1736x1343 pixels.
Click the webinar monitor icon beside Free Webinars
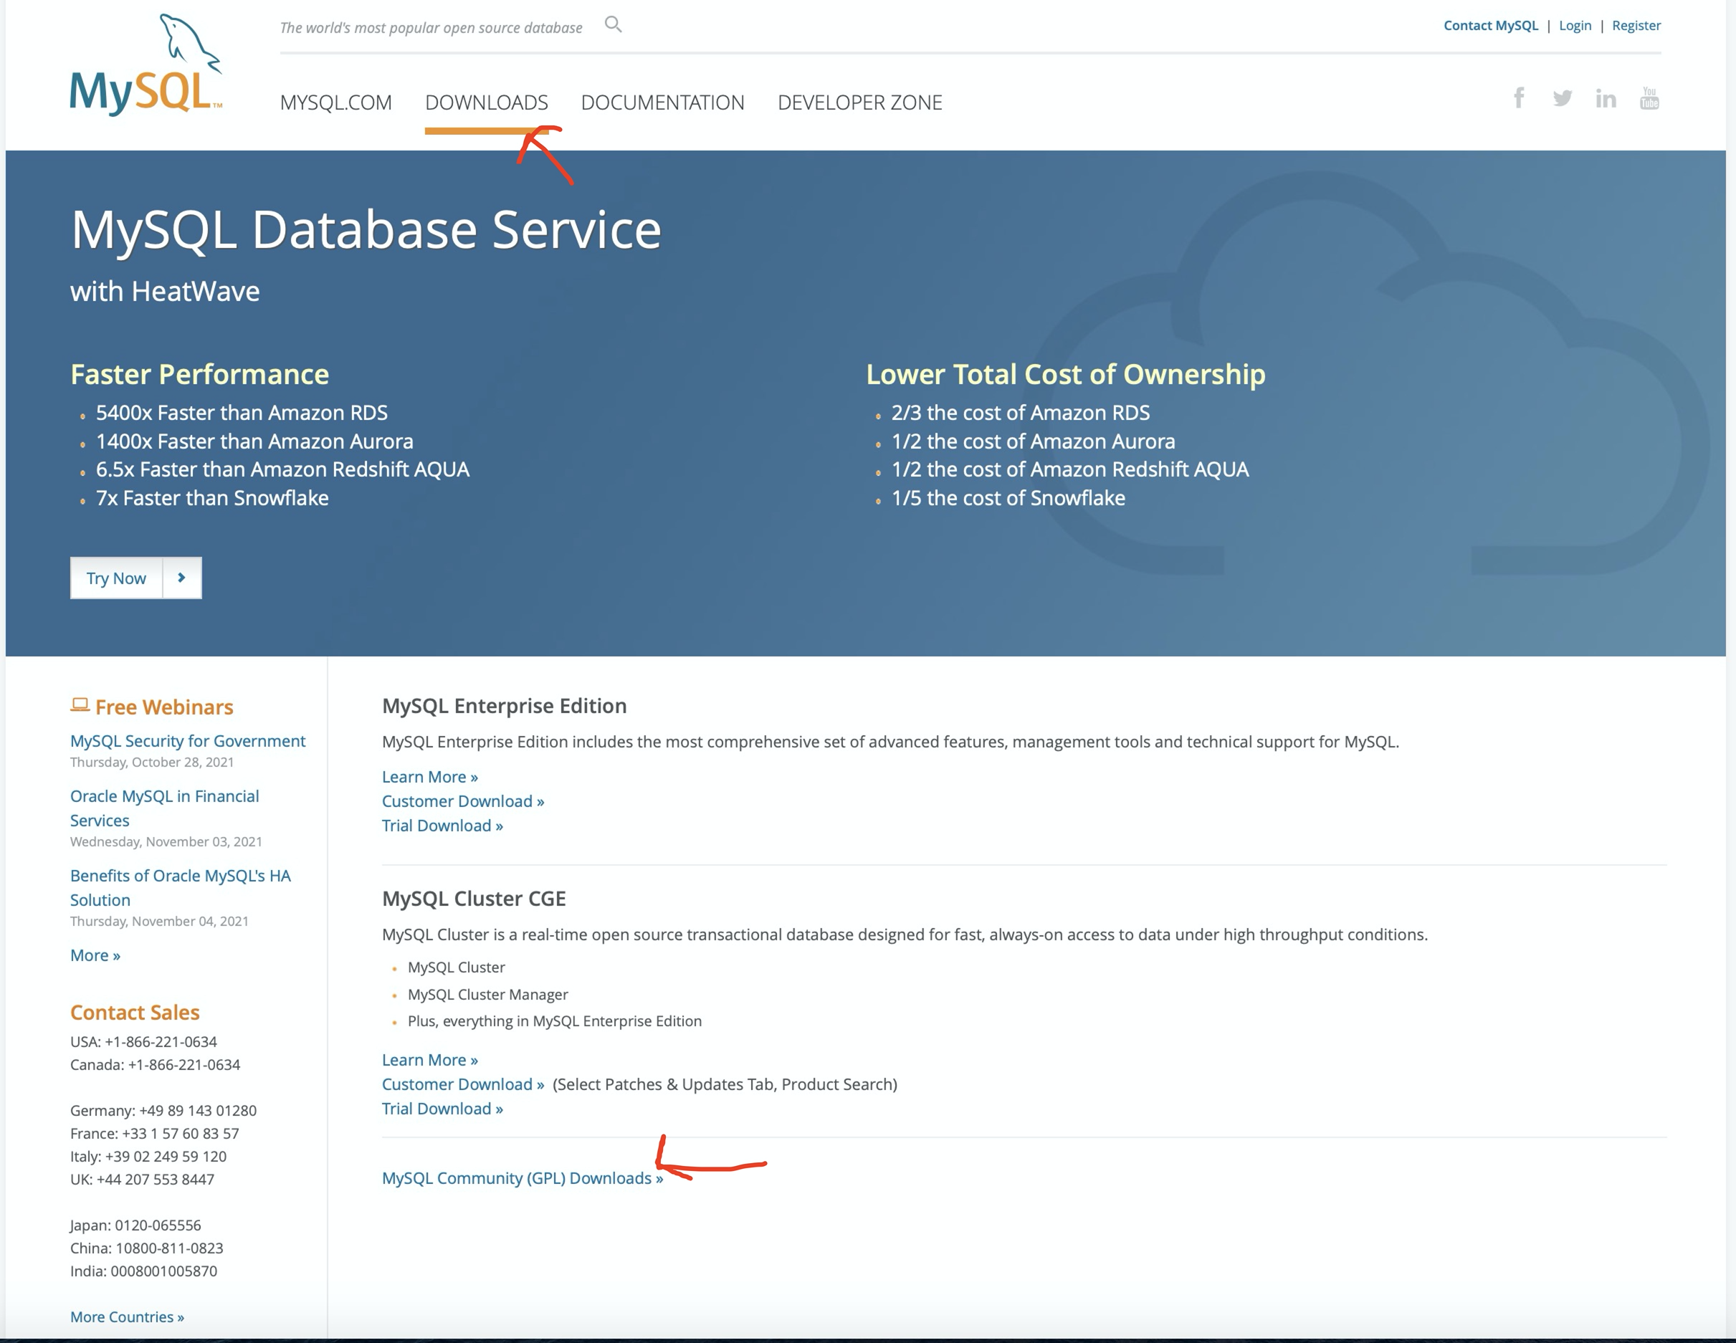[x=80, y=704]
